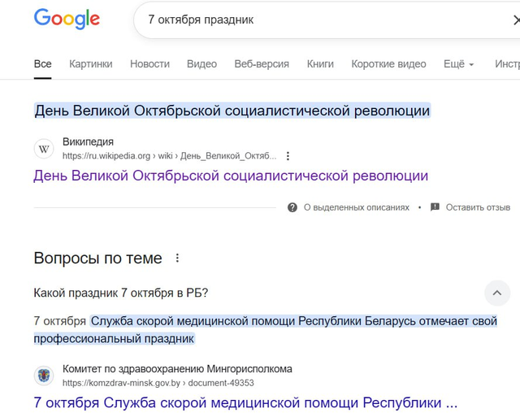Viewport: 520px width, 413px height.
Task: Click the Google logo
Action: click(x=67, y=20)
